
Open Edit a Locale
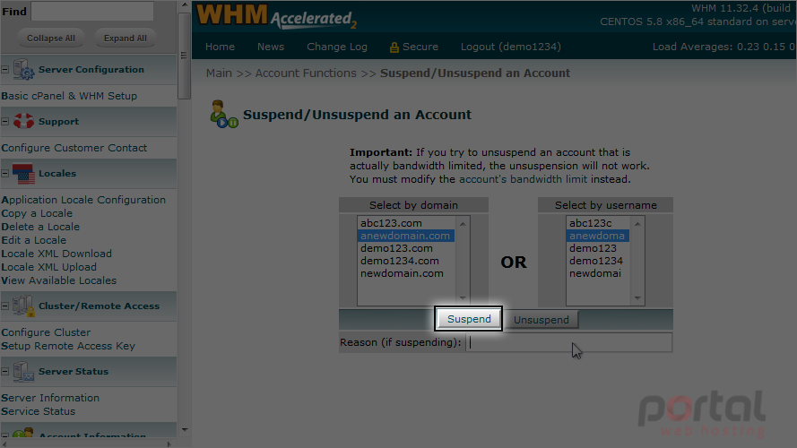click(x=33, y=240)
